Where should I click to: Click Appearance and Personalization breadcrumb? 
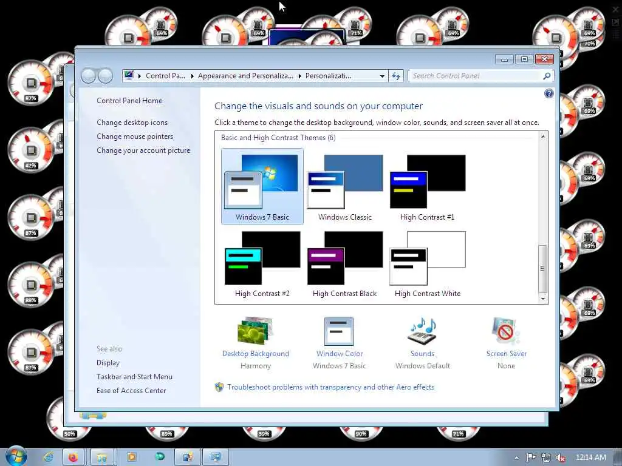[x=245, y=76]
